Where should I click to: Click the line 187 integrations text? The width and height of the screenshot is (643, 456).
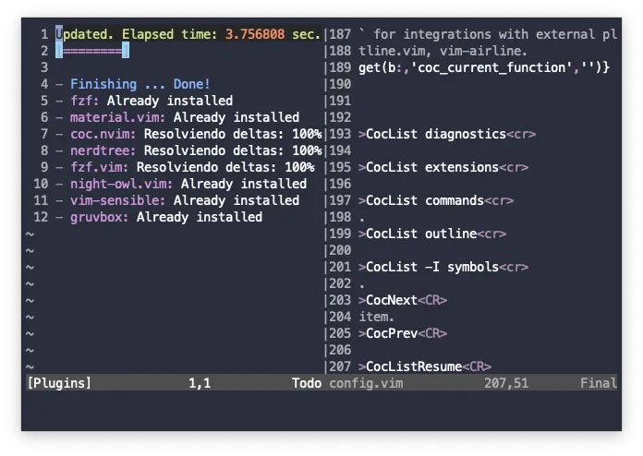point(488,34)
